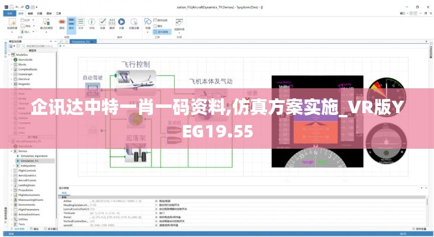Switch to the 仿真 (Simulation) ribbon tab
Image resolution: width=434 pixels, height=237 pixels.
tap(40, 13)
